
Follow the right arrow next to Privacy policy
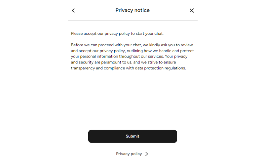147,154
